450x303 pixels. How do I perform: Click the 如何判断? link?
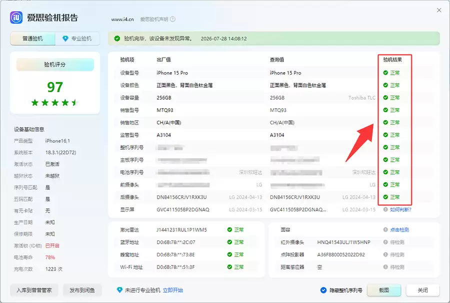[400, 209]
